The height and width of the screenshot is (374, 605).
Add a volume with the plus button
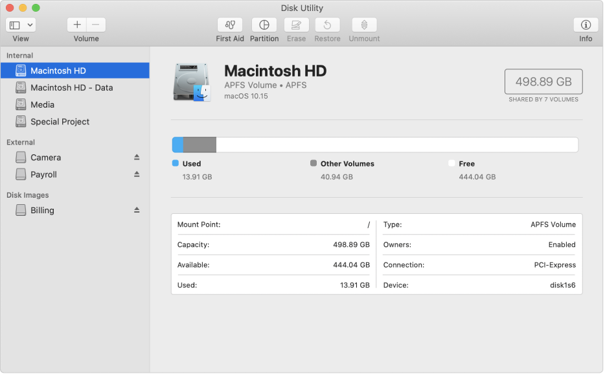[77, 25]
